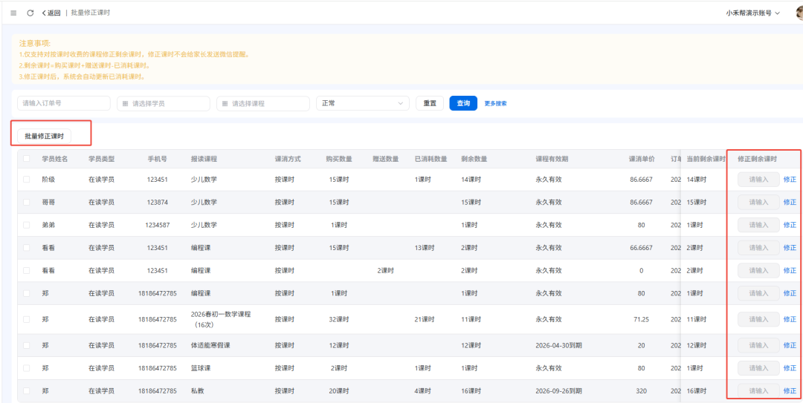This screenshot has height=403, width=803.
Task: Focus the 请输入订单号 order number field
Action: [x=63, y=104]
